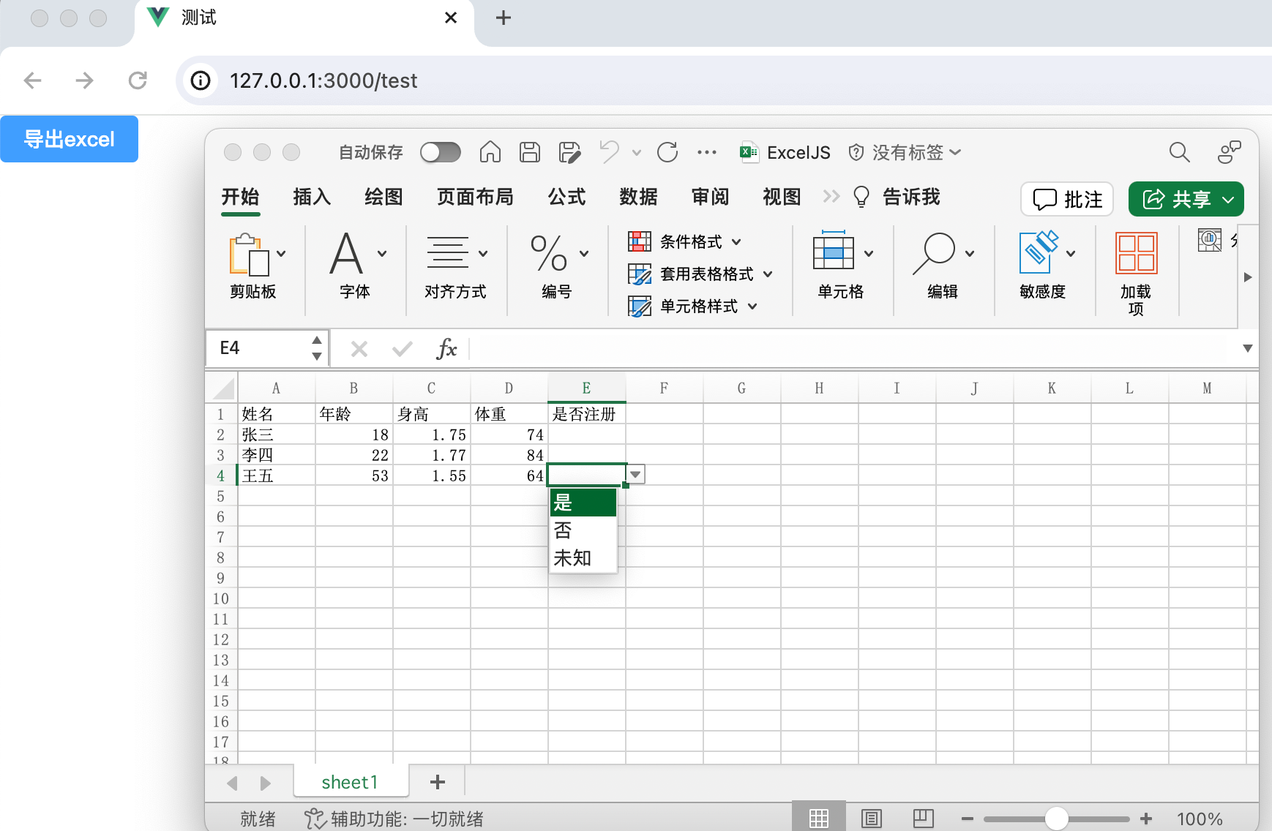Click the browser reload icon
This screenshot has height=831, width=1272.
click(138, 80)
